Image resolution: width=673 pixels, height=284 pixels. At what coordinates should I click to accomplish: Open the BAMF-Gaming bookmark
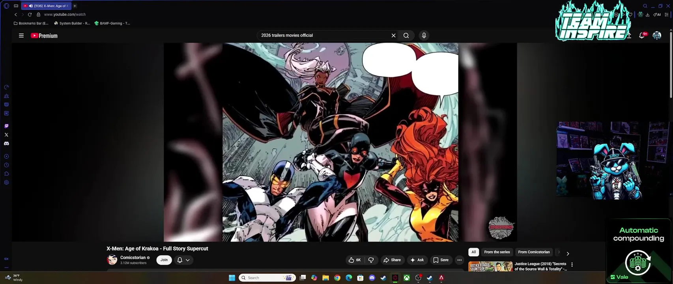[112, 23]
